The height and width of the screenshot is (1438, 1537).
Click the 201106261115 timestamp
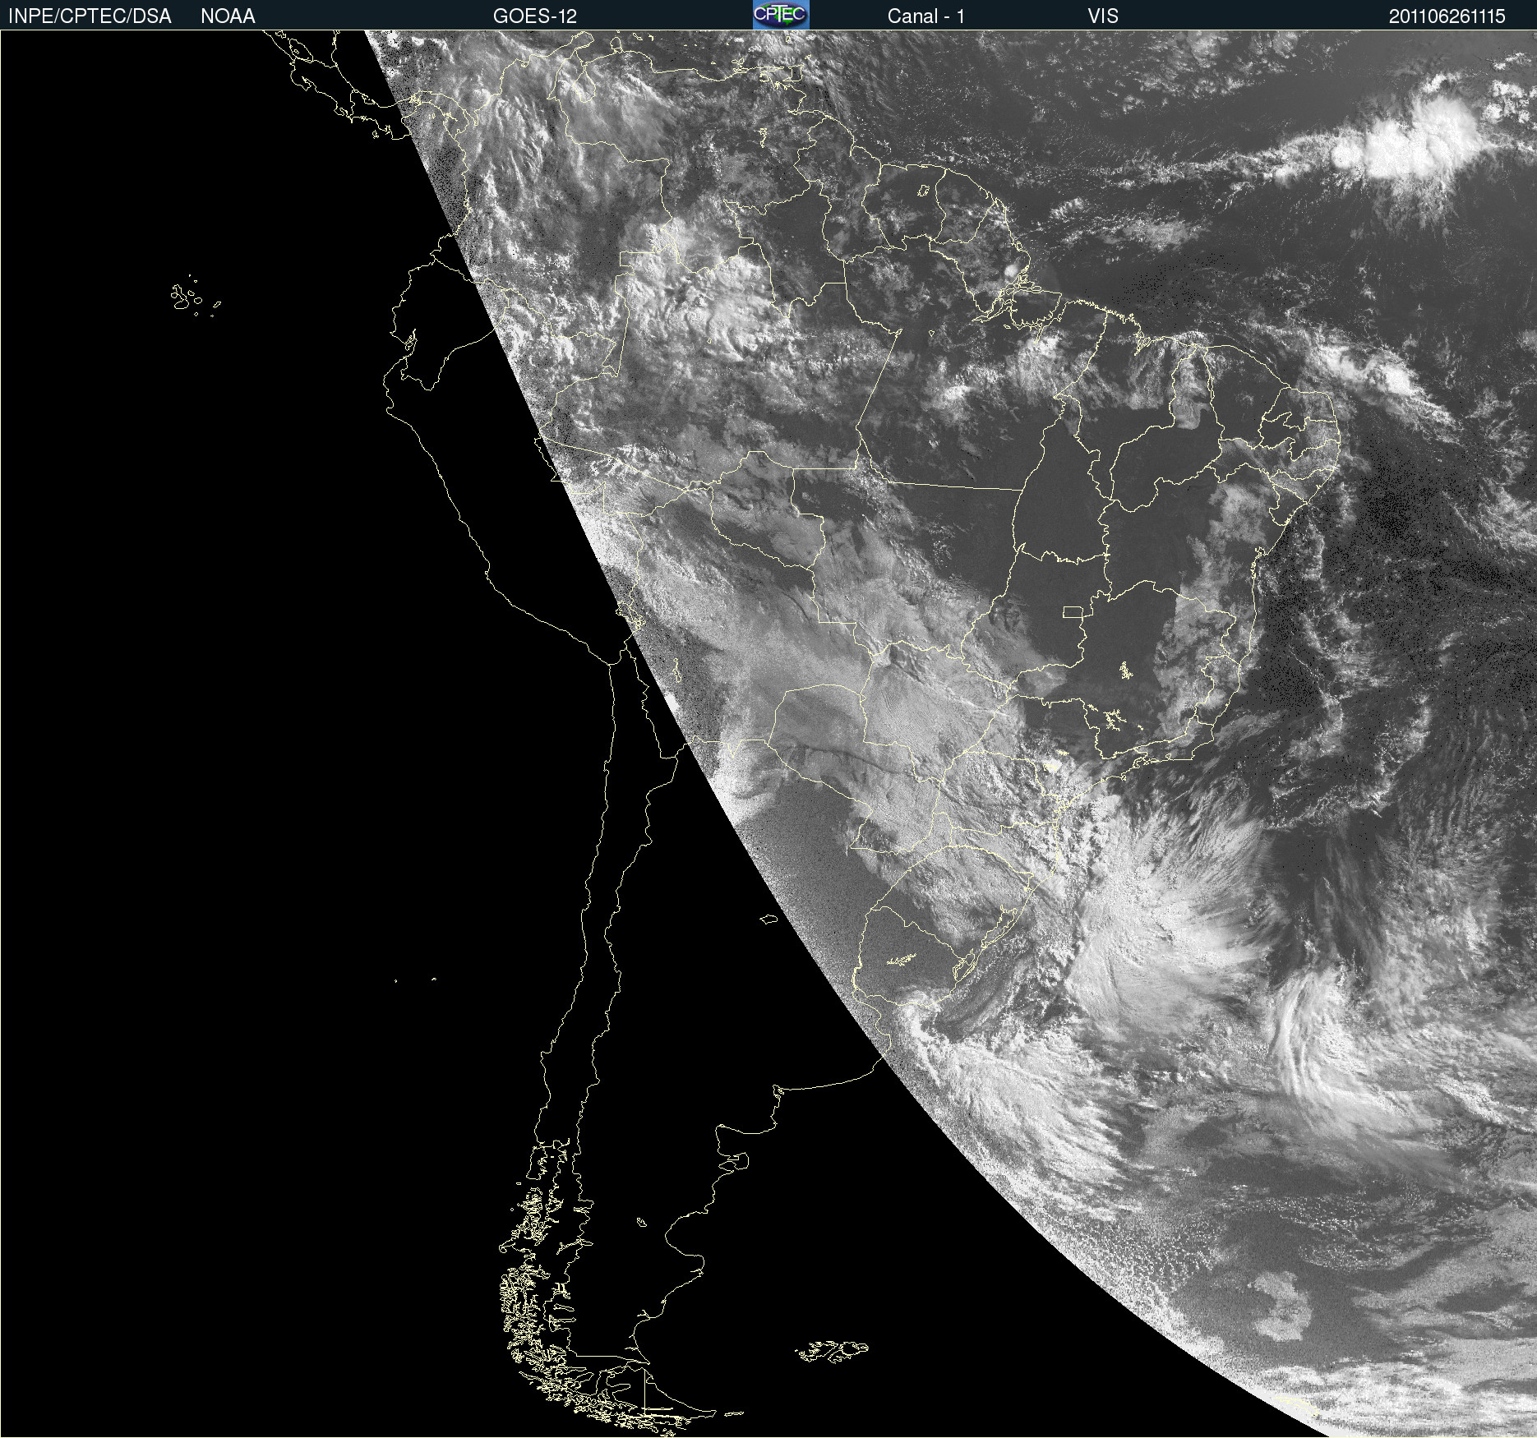pyautogui.click(x=1447, y=16)
